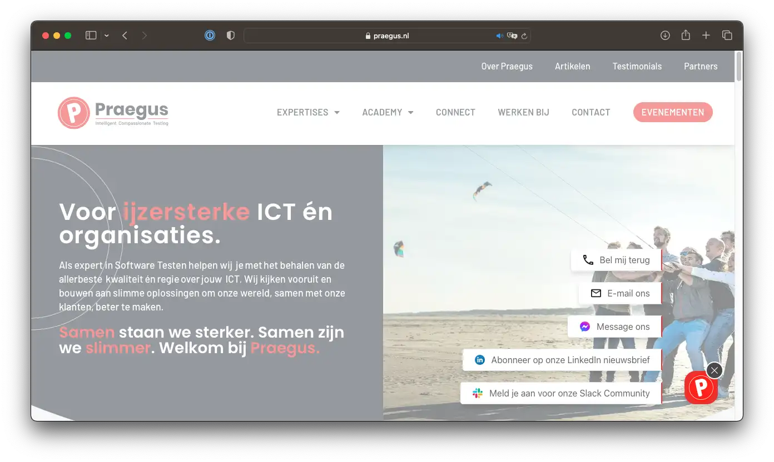The width and height of the screenshot is (774, 462).
Task: Open the sidebar options chevron dropdown
Action: click(106, 36)
